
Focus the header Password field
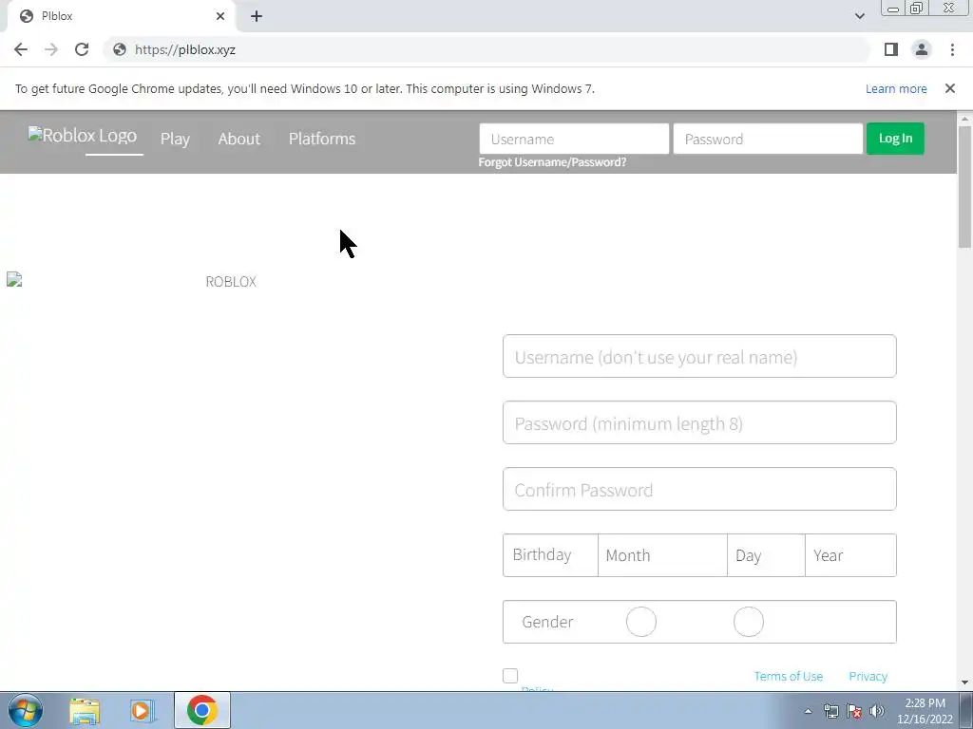click(x=768, y=139)
